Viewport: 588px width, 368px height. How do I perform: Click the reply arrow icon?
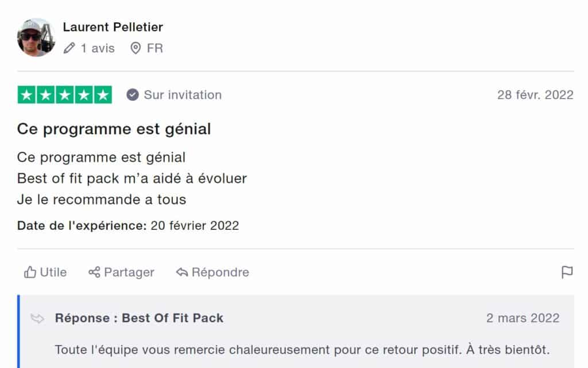point(182,272)
